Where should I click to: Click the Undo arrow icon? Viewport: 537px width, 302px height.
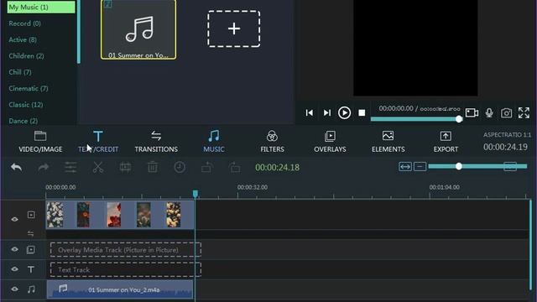[x=17, y=168]
